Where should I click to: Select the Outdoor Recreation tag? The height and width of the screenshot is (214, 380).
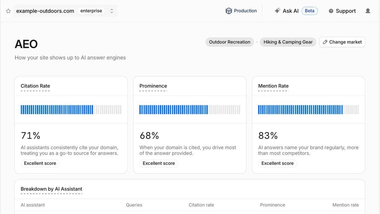(230, 42)
